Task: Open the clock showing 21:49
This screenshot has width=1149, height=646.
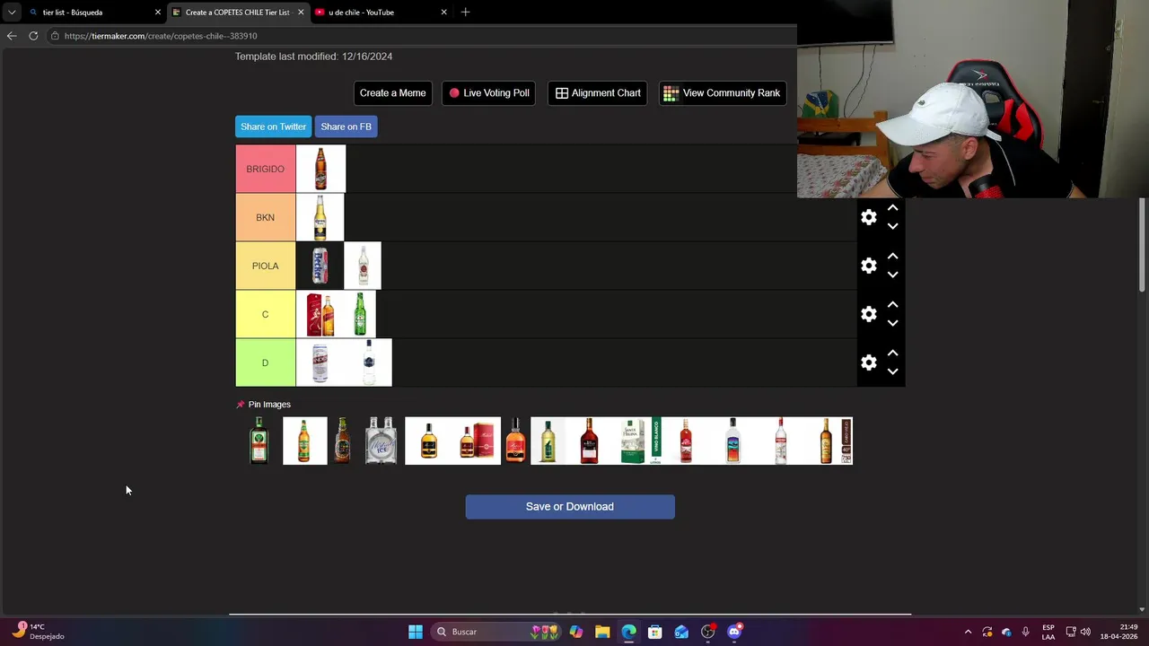Action: (1118, 632)
